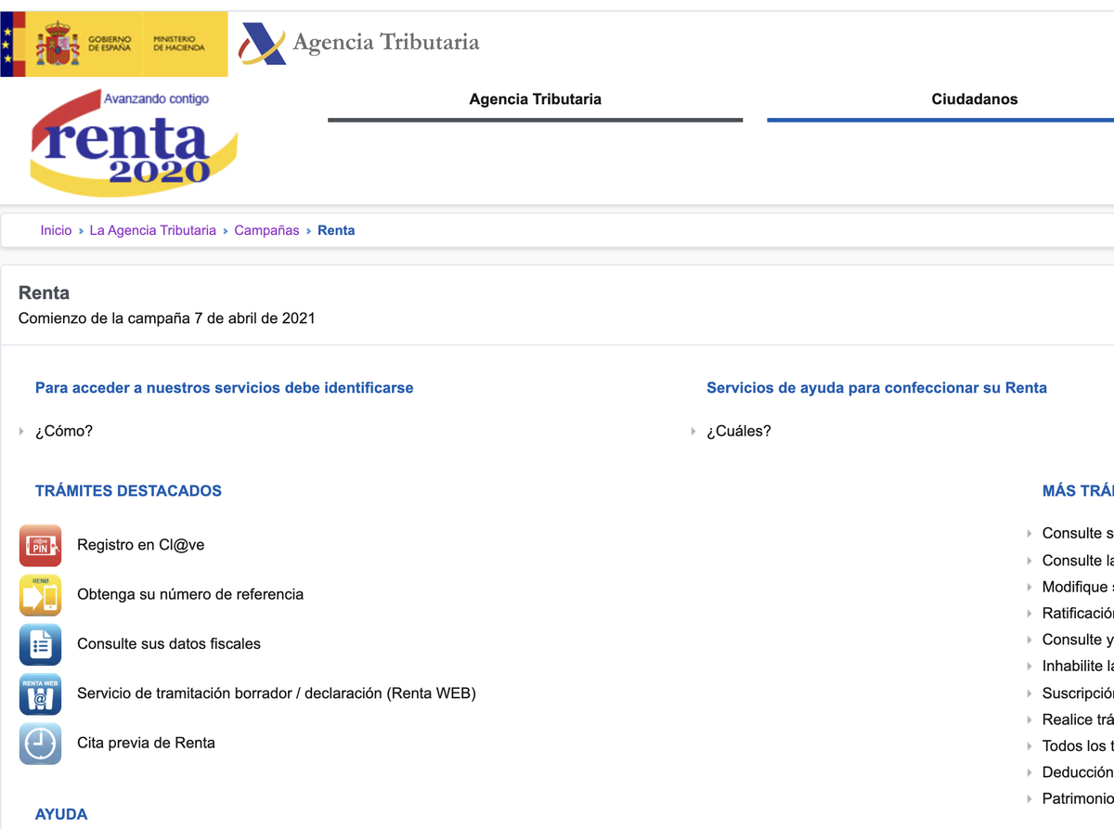Viewport: 1114px width, 829px height.
Task: Go to Inicio breadcrumb
Action: pos(56,230)
